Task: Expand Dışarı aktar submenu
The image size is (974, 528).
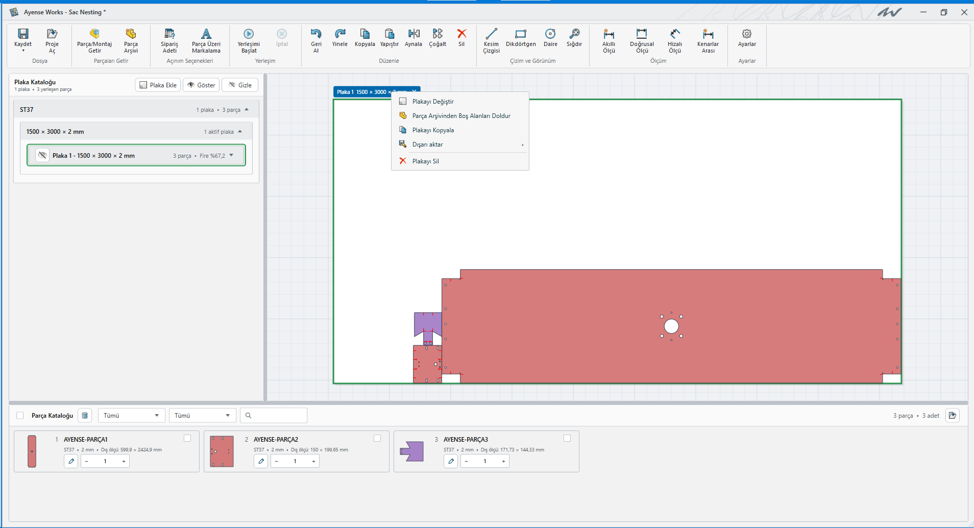Action: point(460,145)
